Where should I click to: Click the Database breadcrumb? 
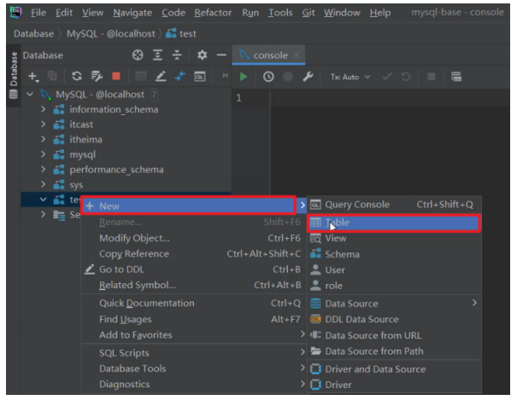click(x=33, y=33)
